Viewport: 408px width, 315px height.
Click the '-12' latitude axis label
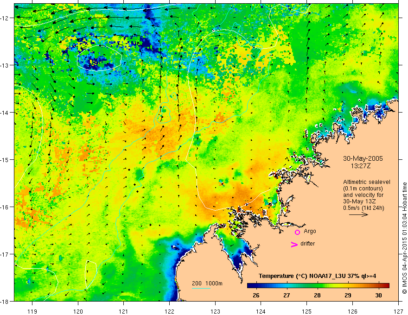pyautogui.click(x=5, y=18)
